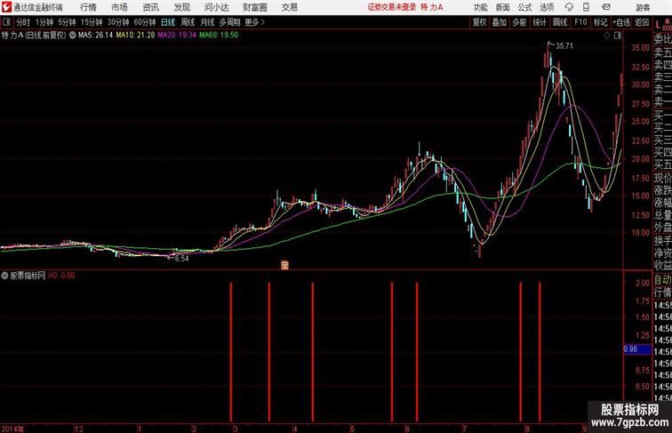Click the 游客 user label
Viewport: 672px width, 433px height.
point(643,7)
